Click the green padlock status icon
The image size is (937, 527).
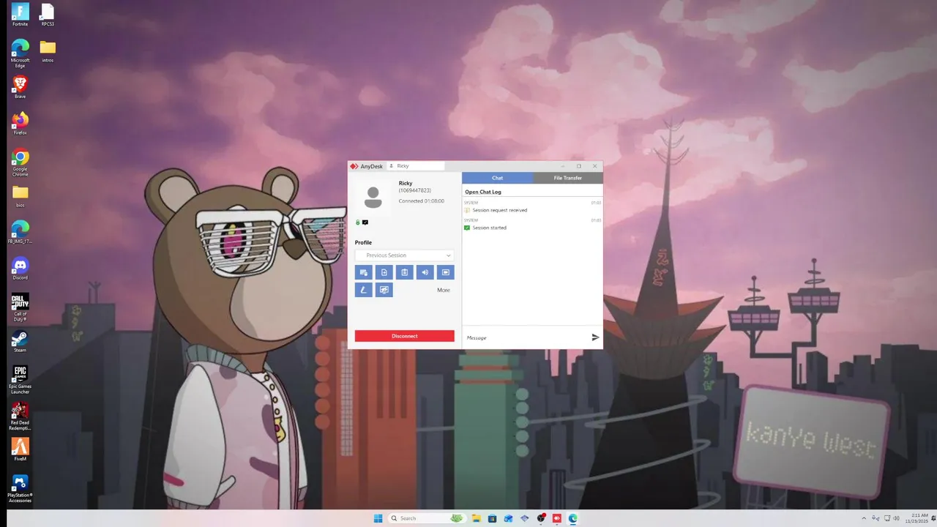358,223
